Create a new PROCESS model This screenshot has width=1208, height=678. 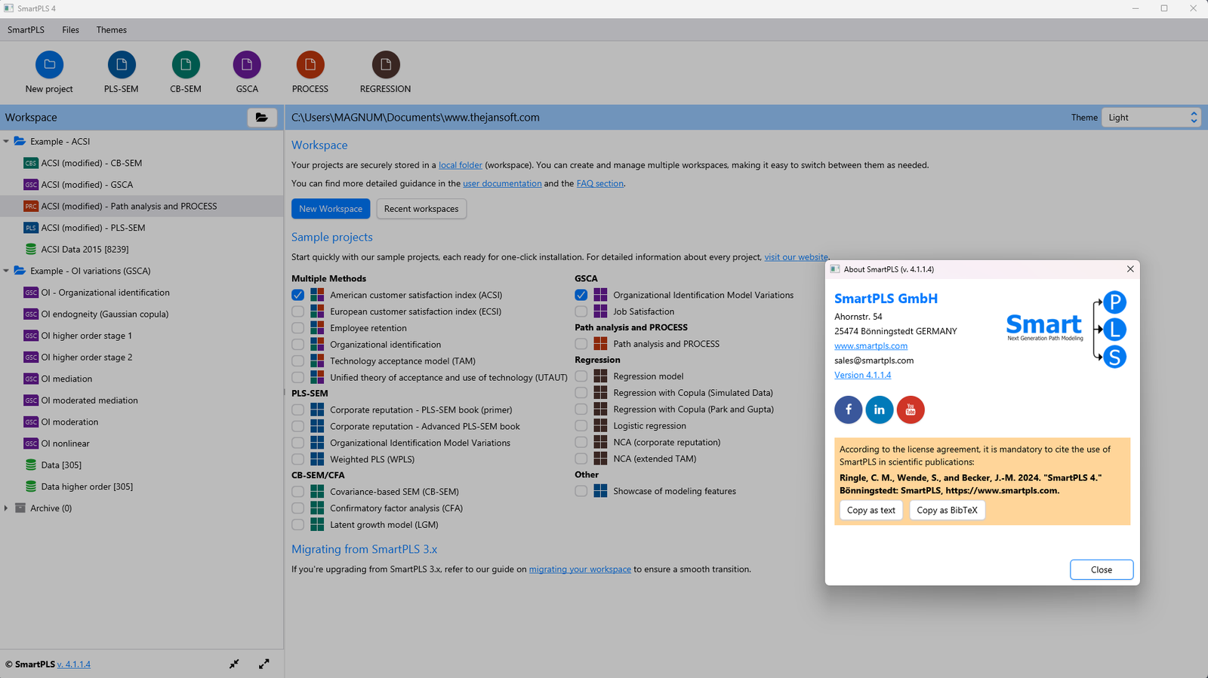[x=310, y=65]
